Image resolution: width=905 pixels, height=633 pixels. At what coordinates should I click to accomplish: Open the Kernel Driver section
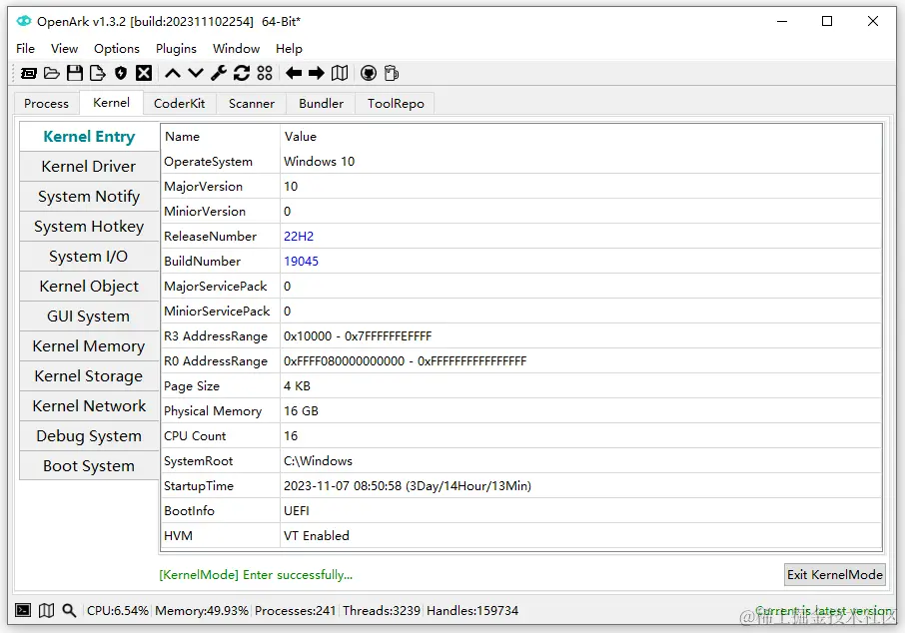click(89, 166)
